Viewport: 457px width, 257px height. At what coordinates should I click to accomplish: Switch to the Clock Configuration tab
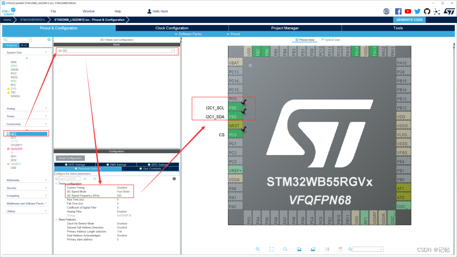click(172, 28)
